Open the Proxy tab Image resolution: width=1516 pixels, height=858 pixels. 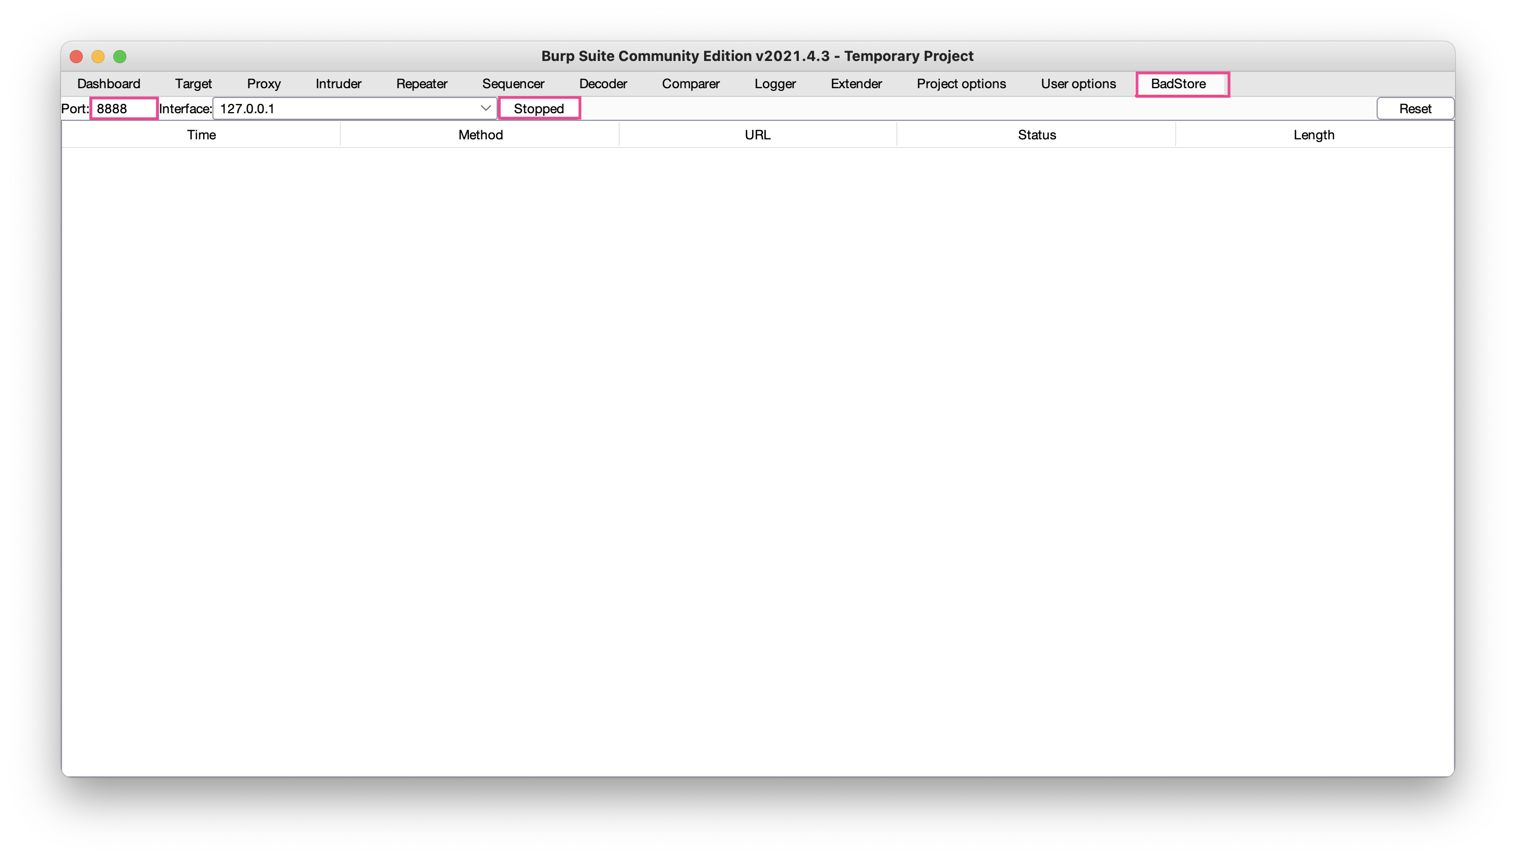click(264, 84)
